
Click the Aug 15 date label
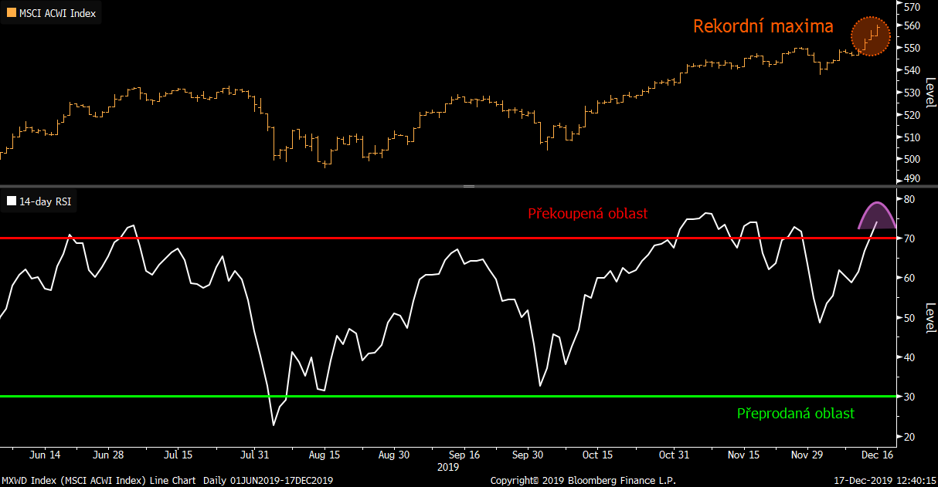tap(325, 455)
